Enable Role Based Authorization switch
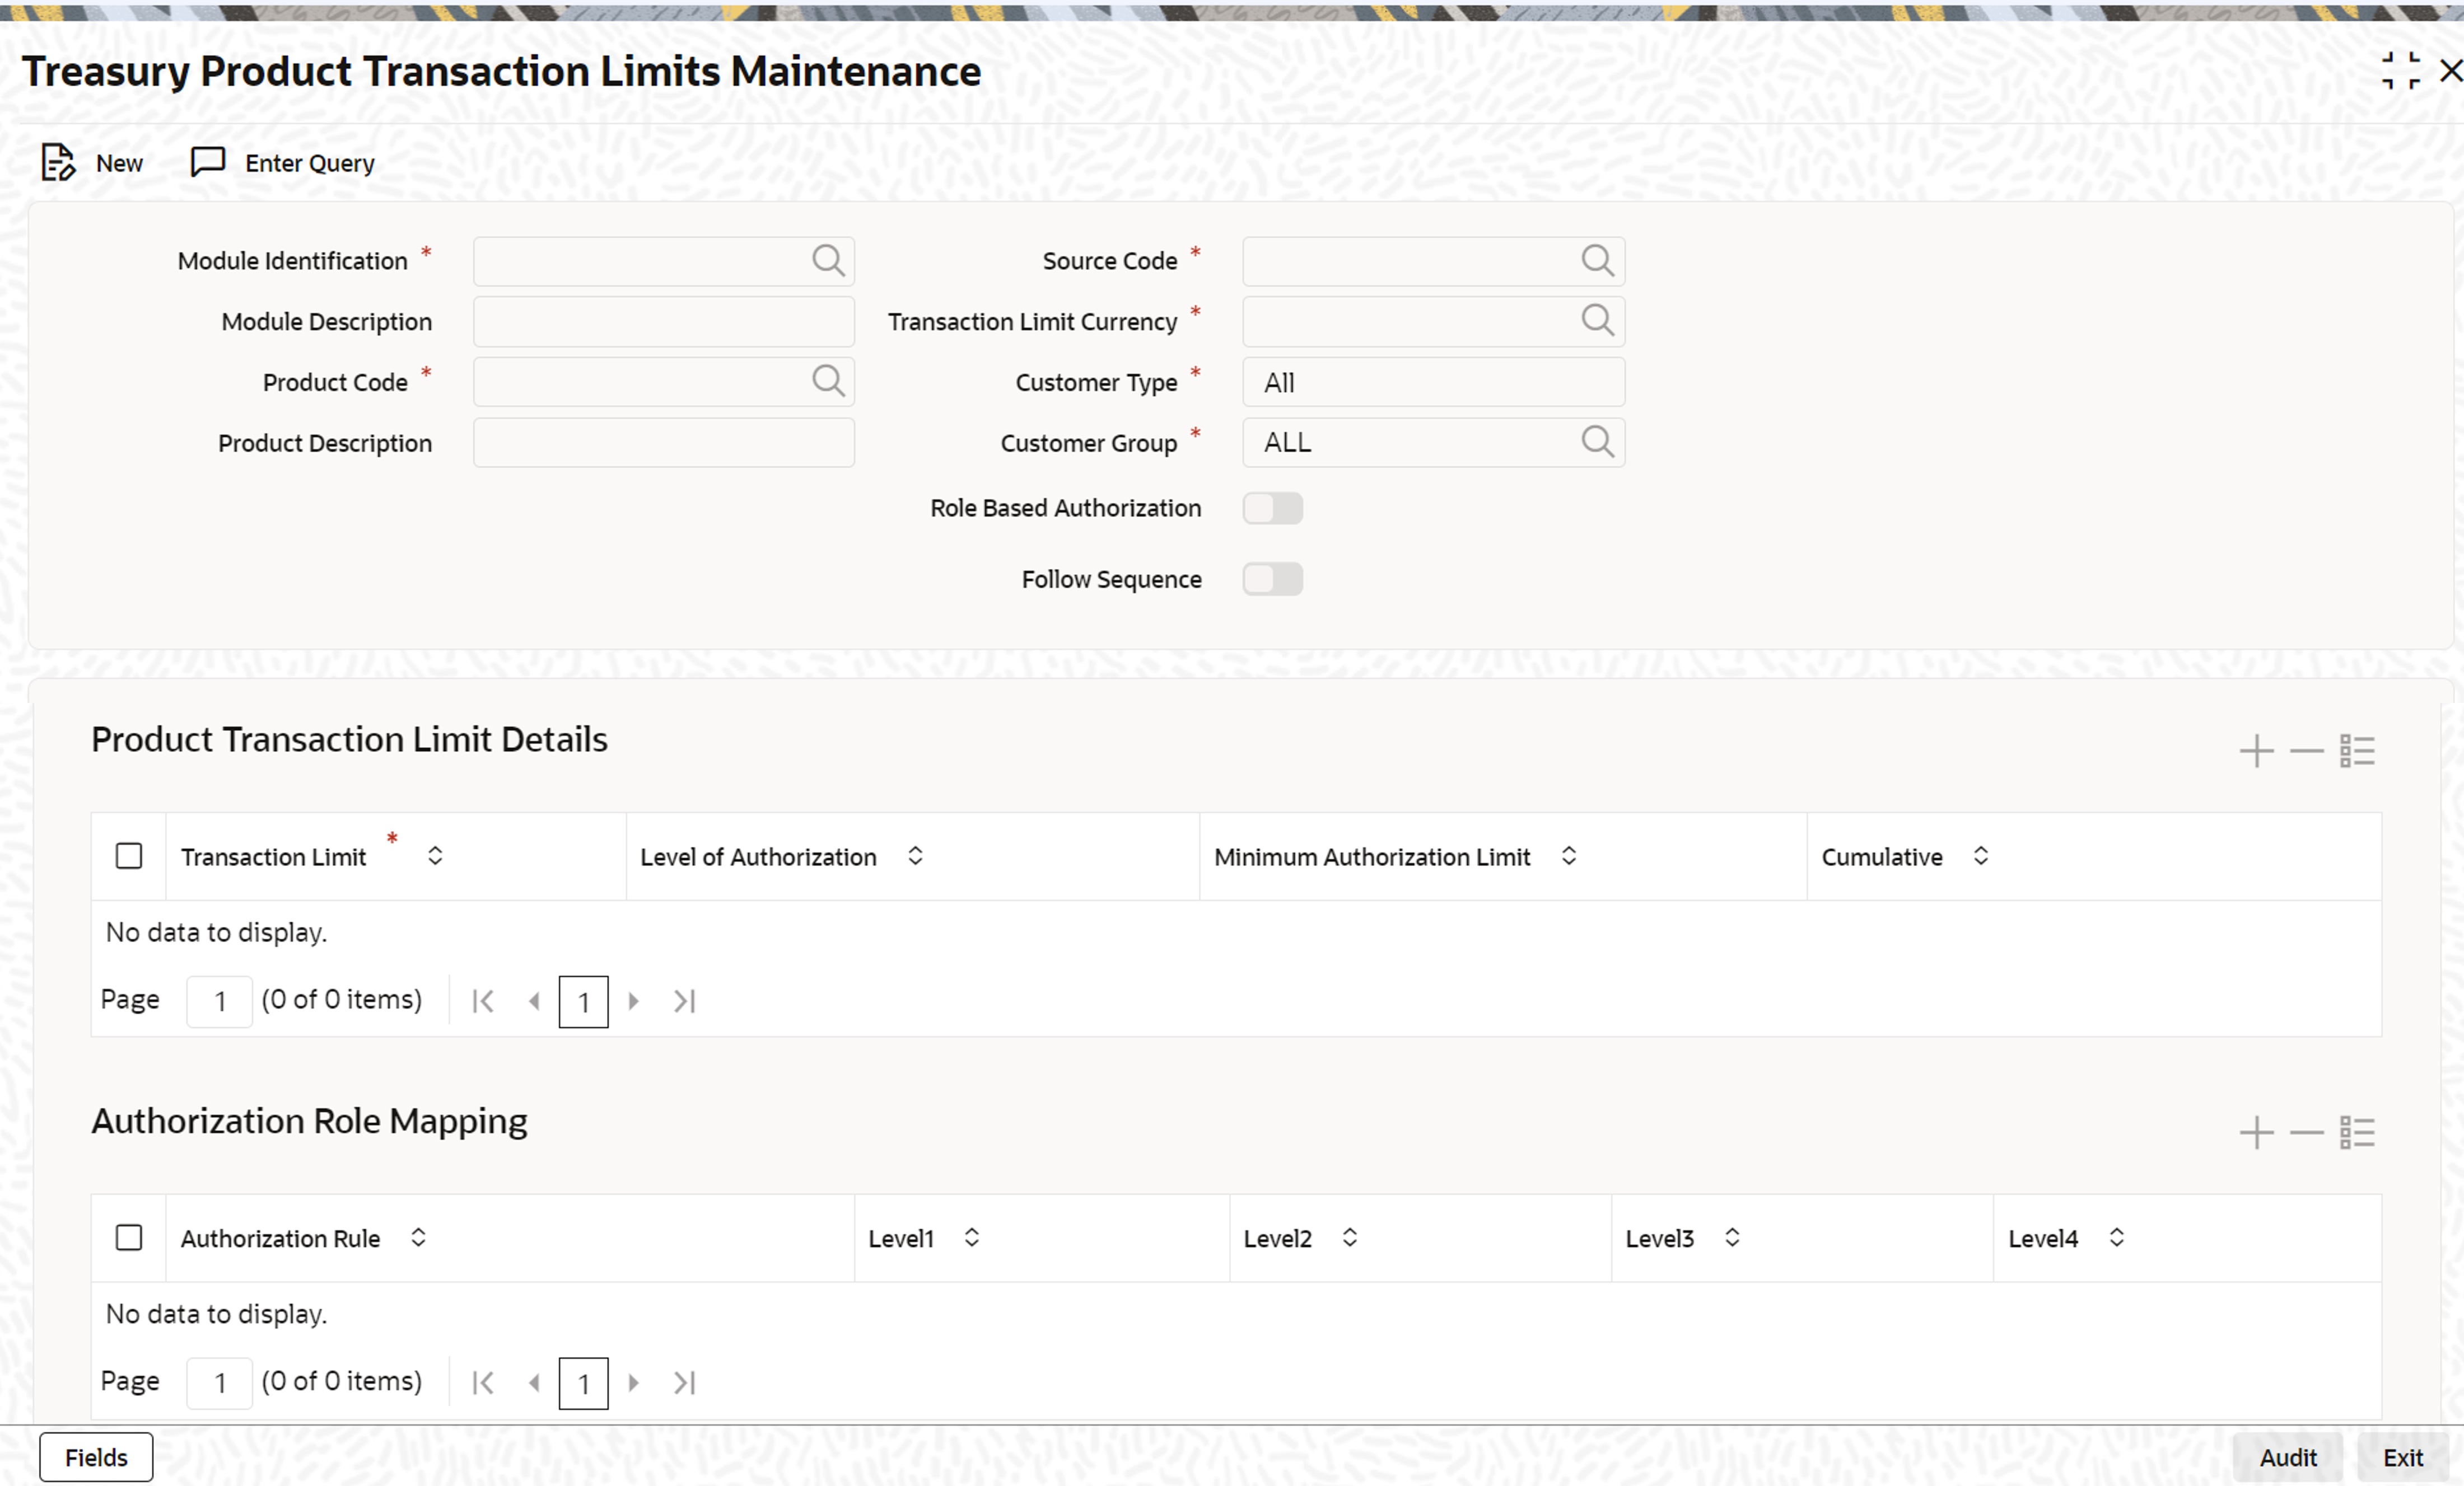 click(1272, 508)
